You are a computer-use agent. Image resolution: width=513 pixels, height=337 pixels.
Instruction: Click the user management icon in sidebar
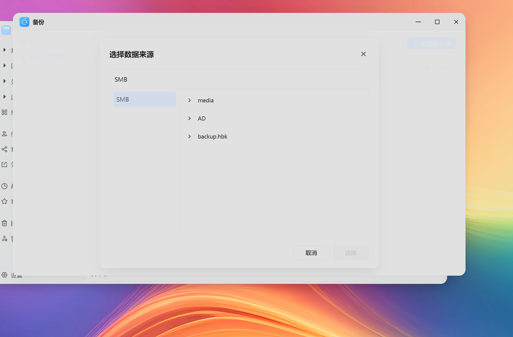pos(4,238)
